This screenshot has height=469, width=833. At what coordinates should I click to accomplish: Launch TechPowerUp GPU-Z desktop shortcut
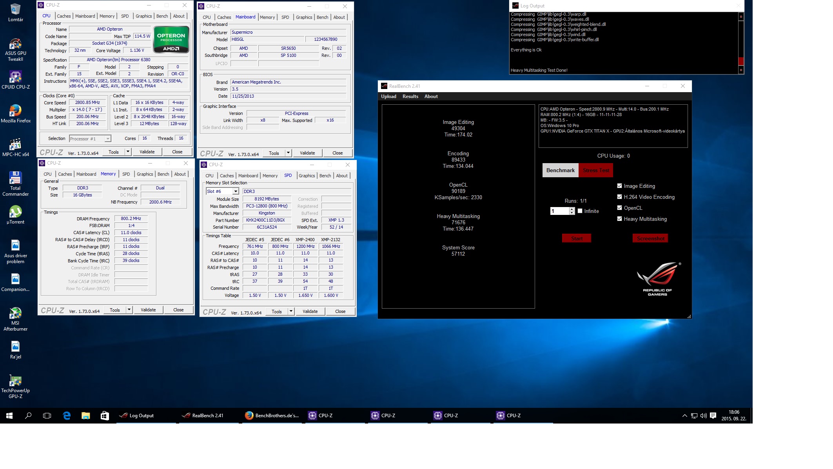15,386
